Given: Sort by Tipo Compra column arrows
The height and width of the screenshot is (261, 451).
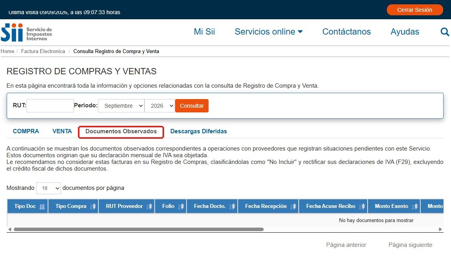Looking at the screenshot, I should [x=93, y=206].
